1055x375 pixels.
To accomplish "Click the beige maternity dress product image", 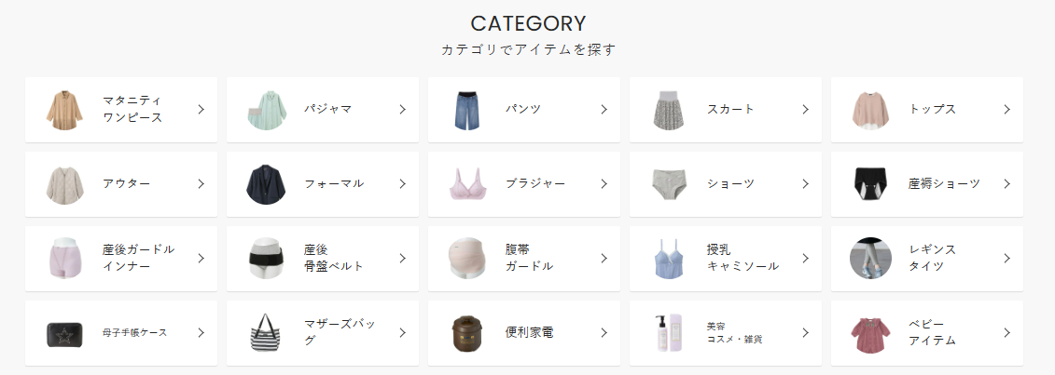I will coord(65,110).
